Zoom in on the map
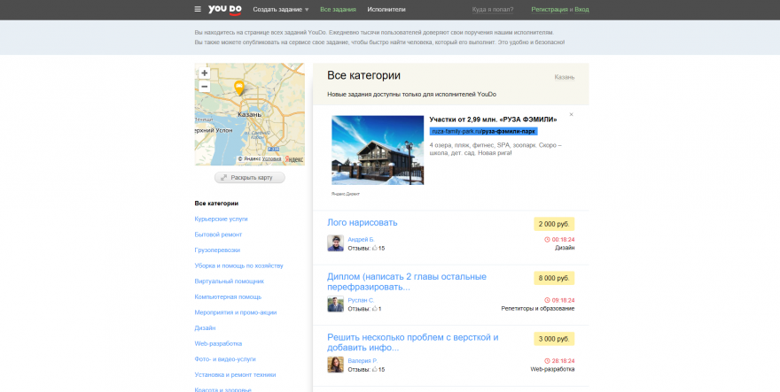Screen dimensions: 780x392 pyautogui.click(x=205, y=73)
